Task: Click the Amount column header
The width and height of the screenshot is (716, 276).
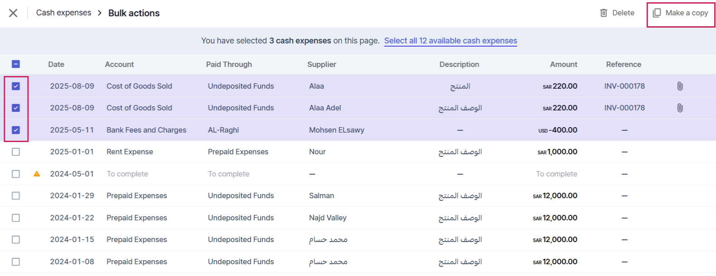Action: [563, 64]
